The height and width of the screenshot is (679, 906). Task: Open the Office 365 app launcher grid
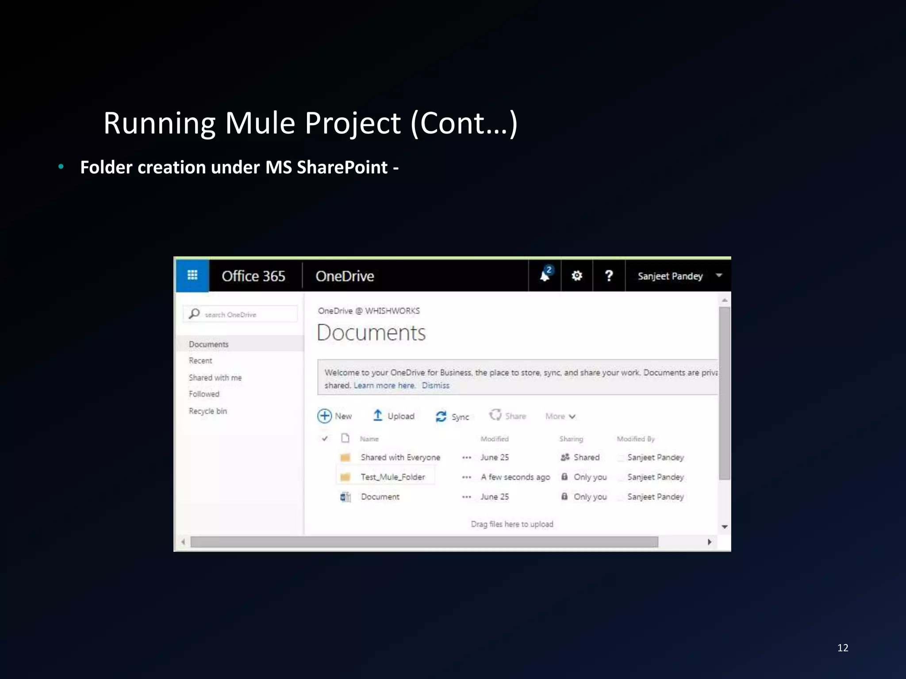pyautogui.click(x=192, y=275)
